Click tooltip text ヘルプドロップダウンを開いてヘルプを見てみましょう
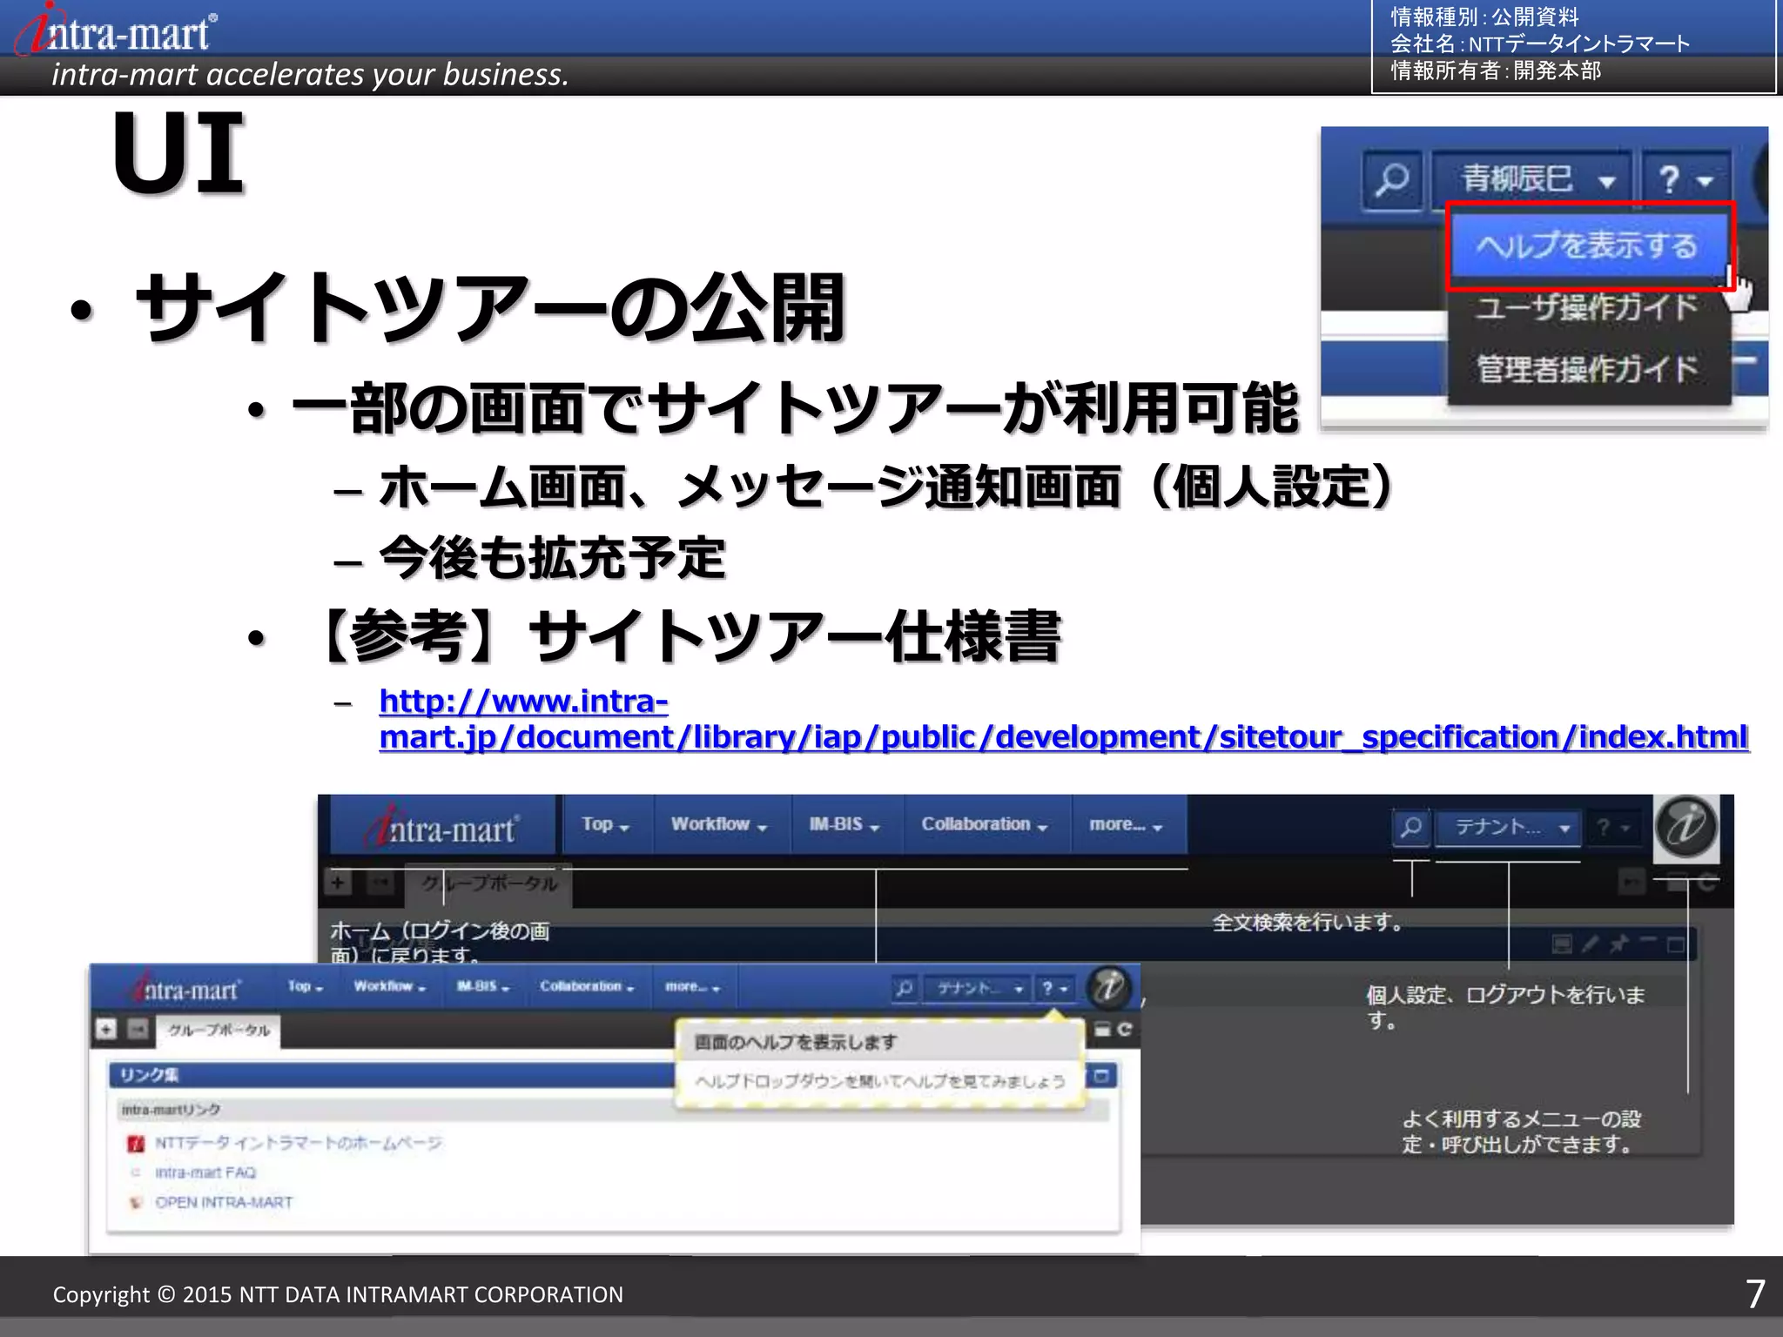 [880, 1081]
